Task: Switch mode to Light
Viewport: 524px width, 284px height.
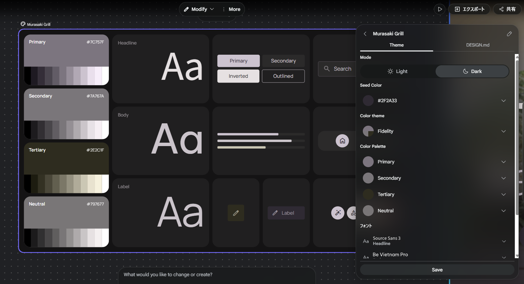Action: [x=398, y=71]
